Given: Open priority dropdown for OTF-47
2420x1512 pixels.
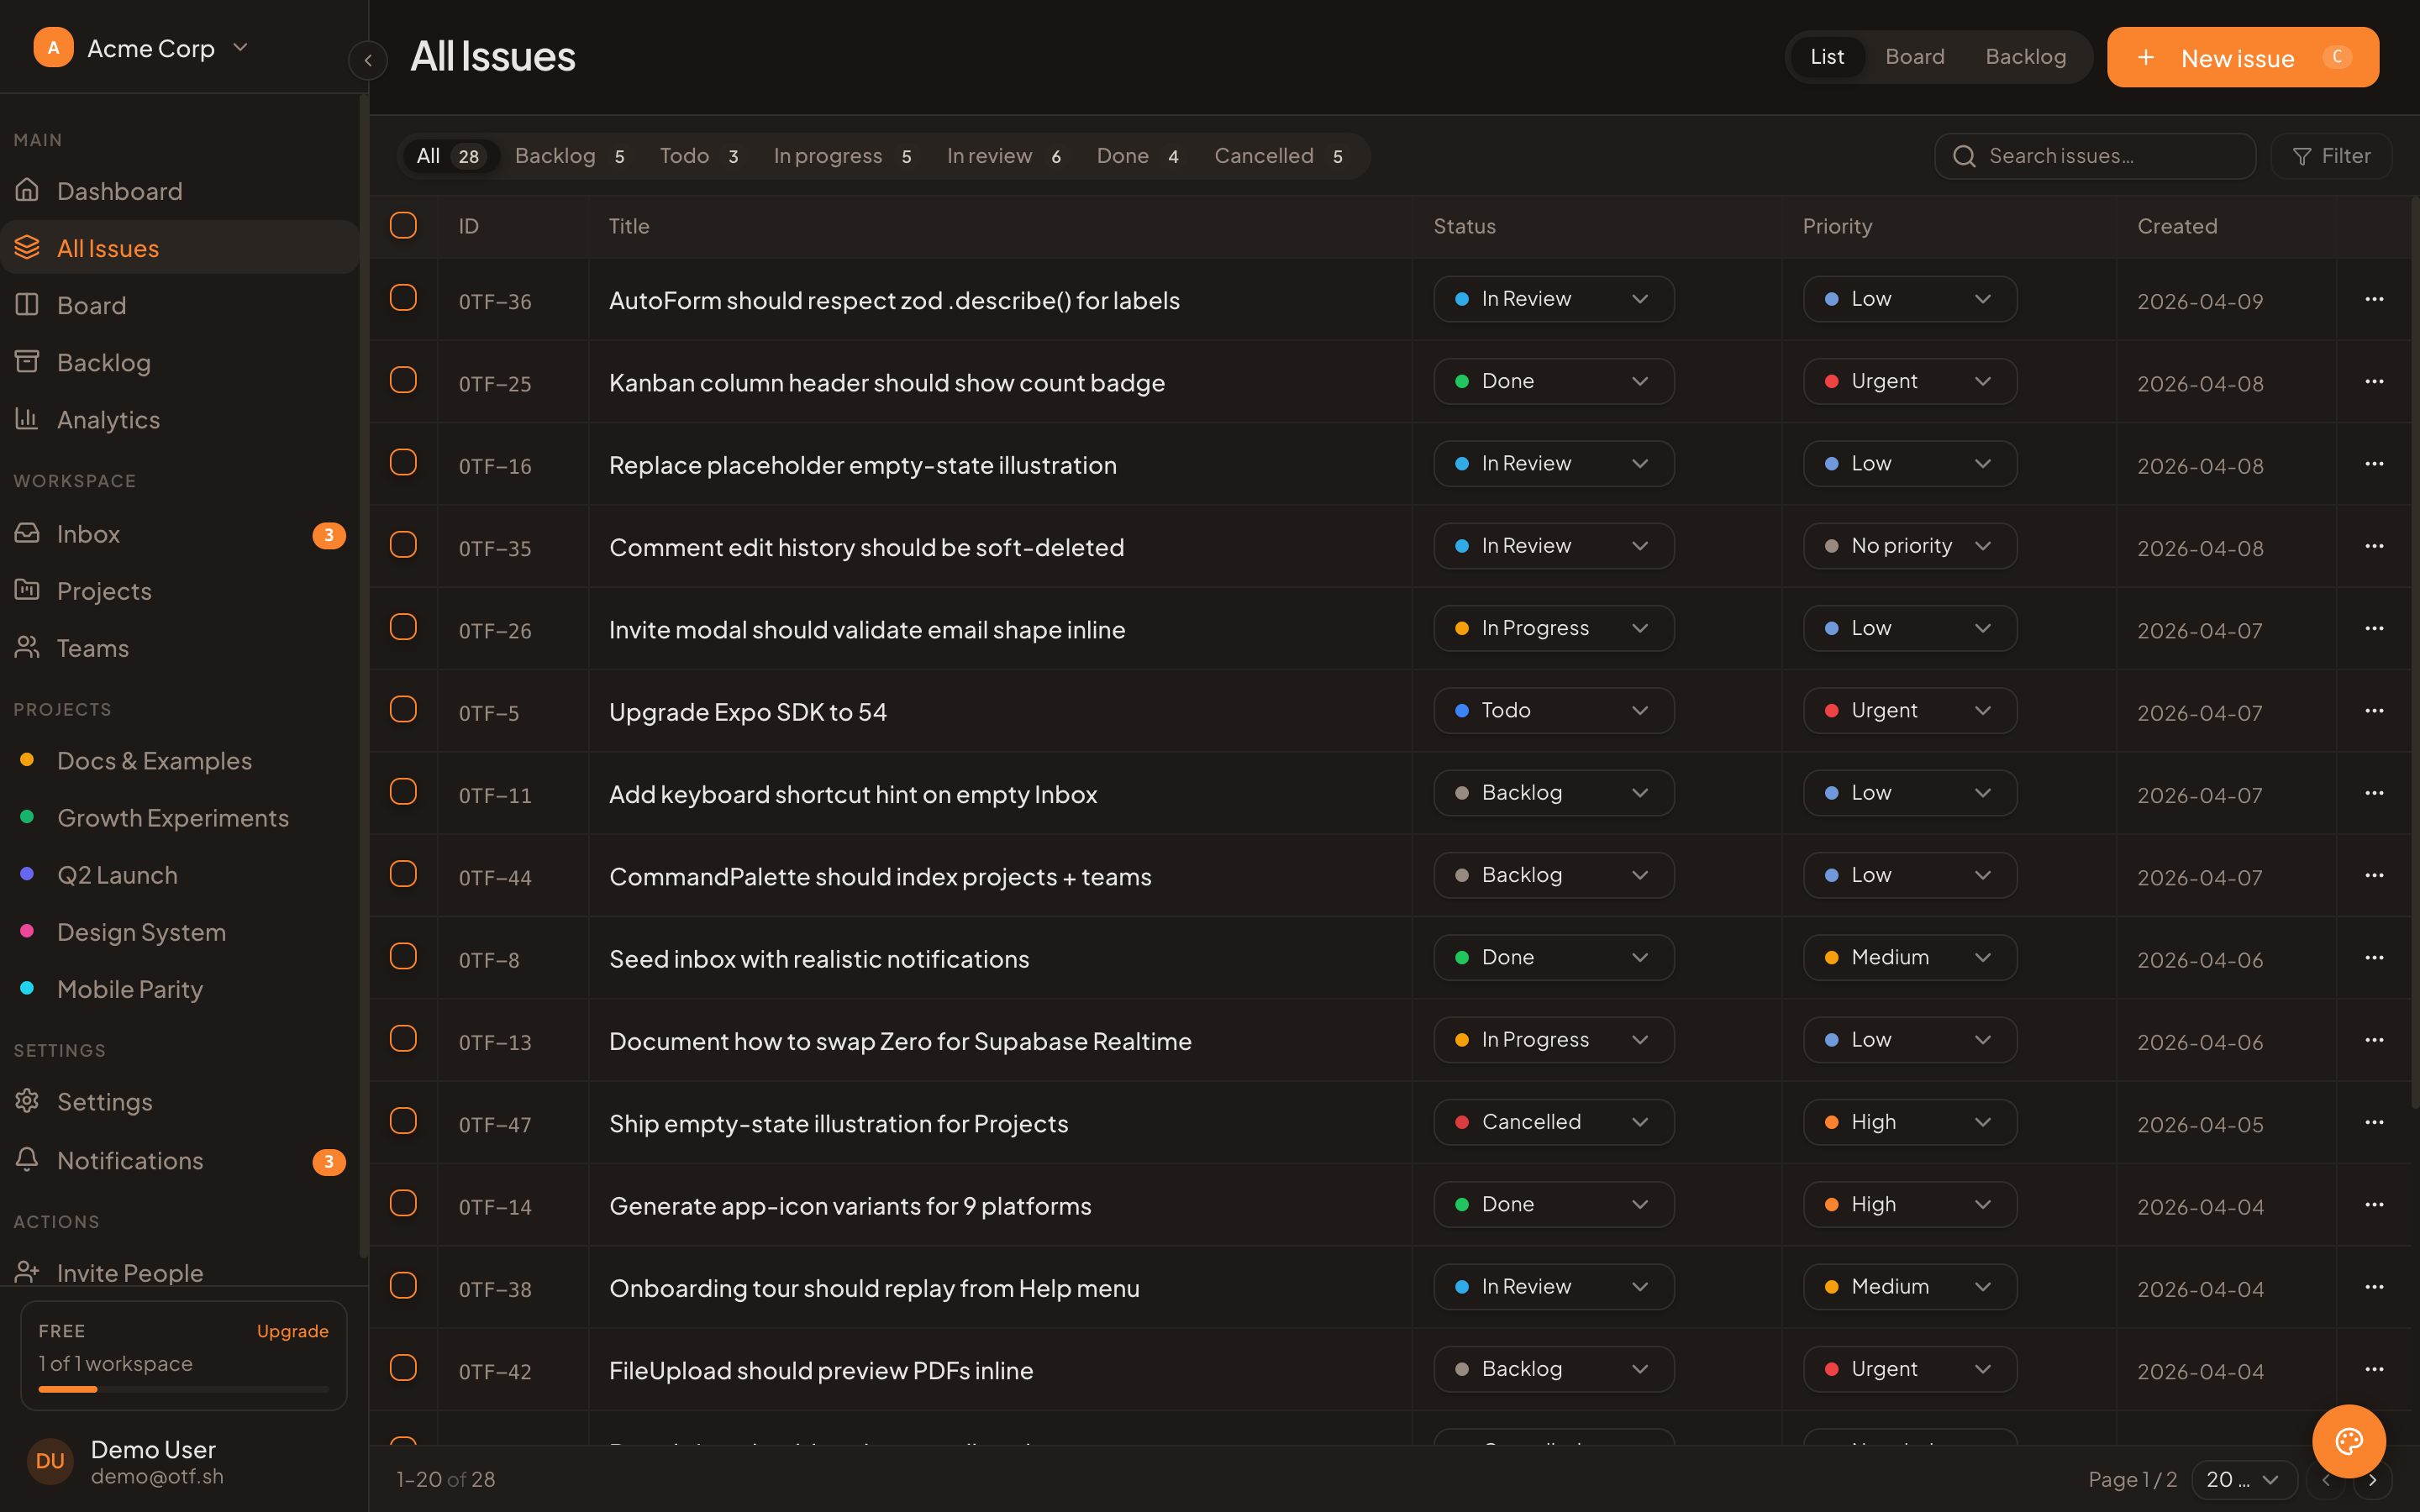Looking at the screenshot, I should coord(1910,1122).
